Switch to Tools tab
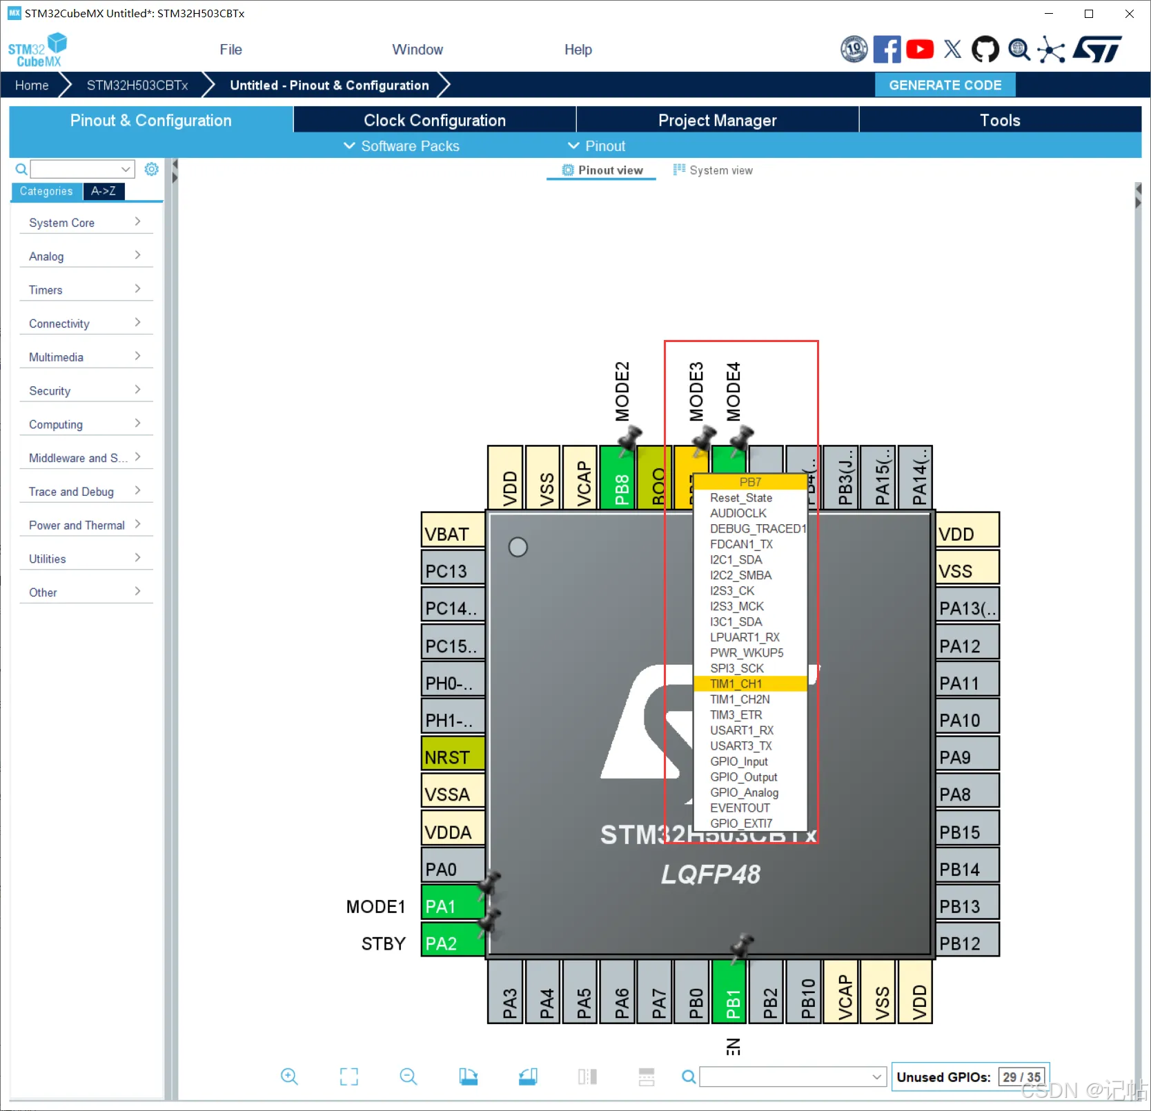 point(1001,120)
